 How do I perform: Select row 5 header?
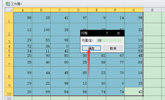(x=9, y=51)
